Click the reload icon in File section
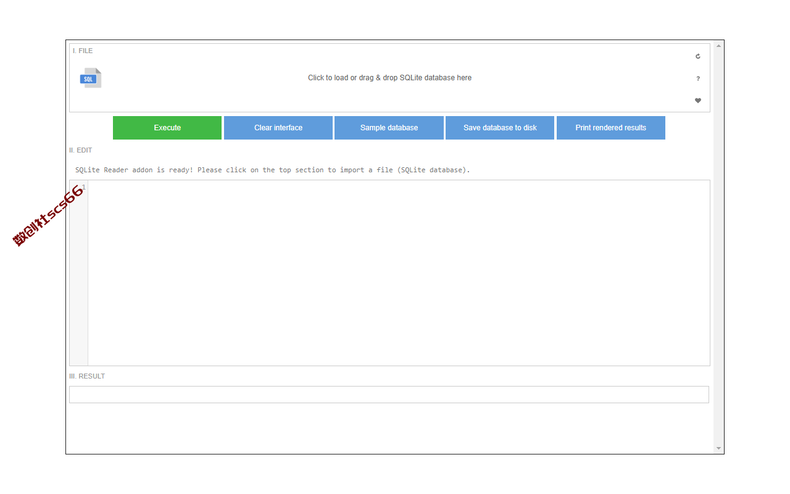The width and height of the screenshot is (790, 494). pos(698,56)
